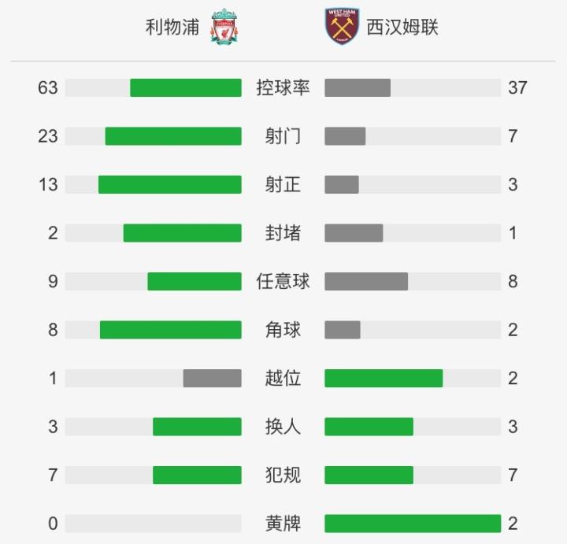The height and width of the screenshot is (544, 567).
Task: Click Liverpool's green possession bar
Action: [x=186, y=87]
